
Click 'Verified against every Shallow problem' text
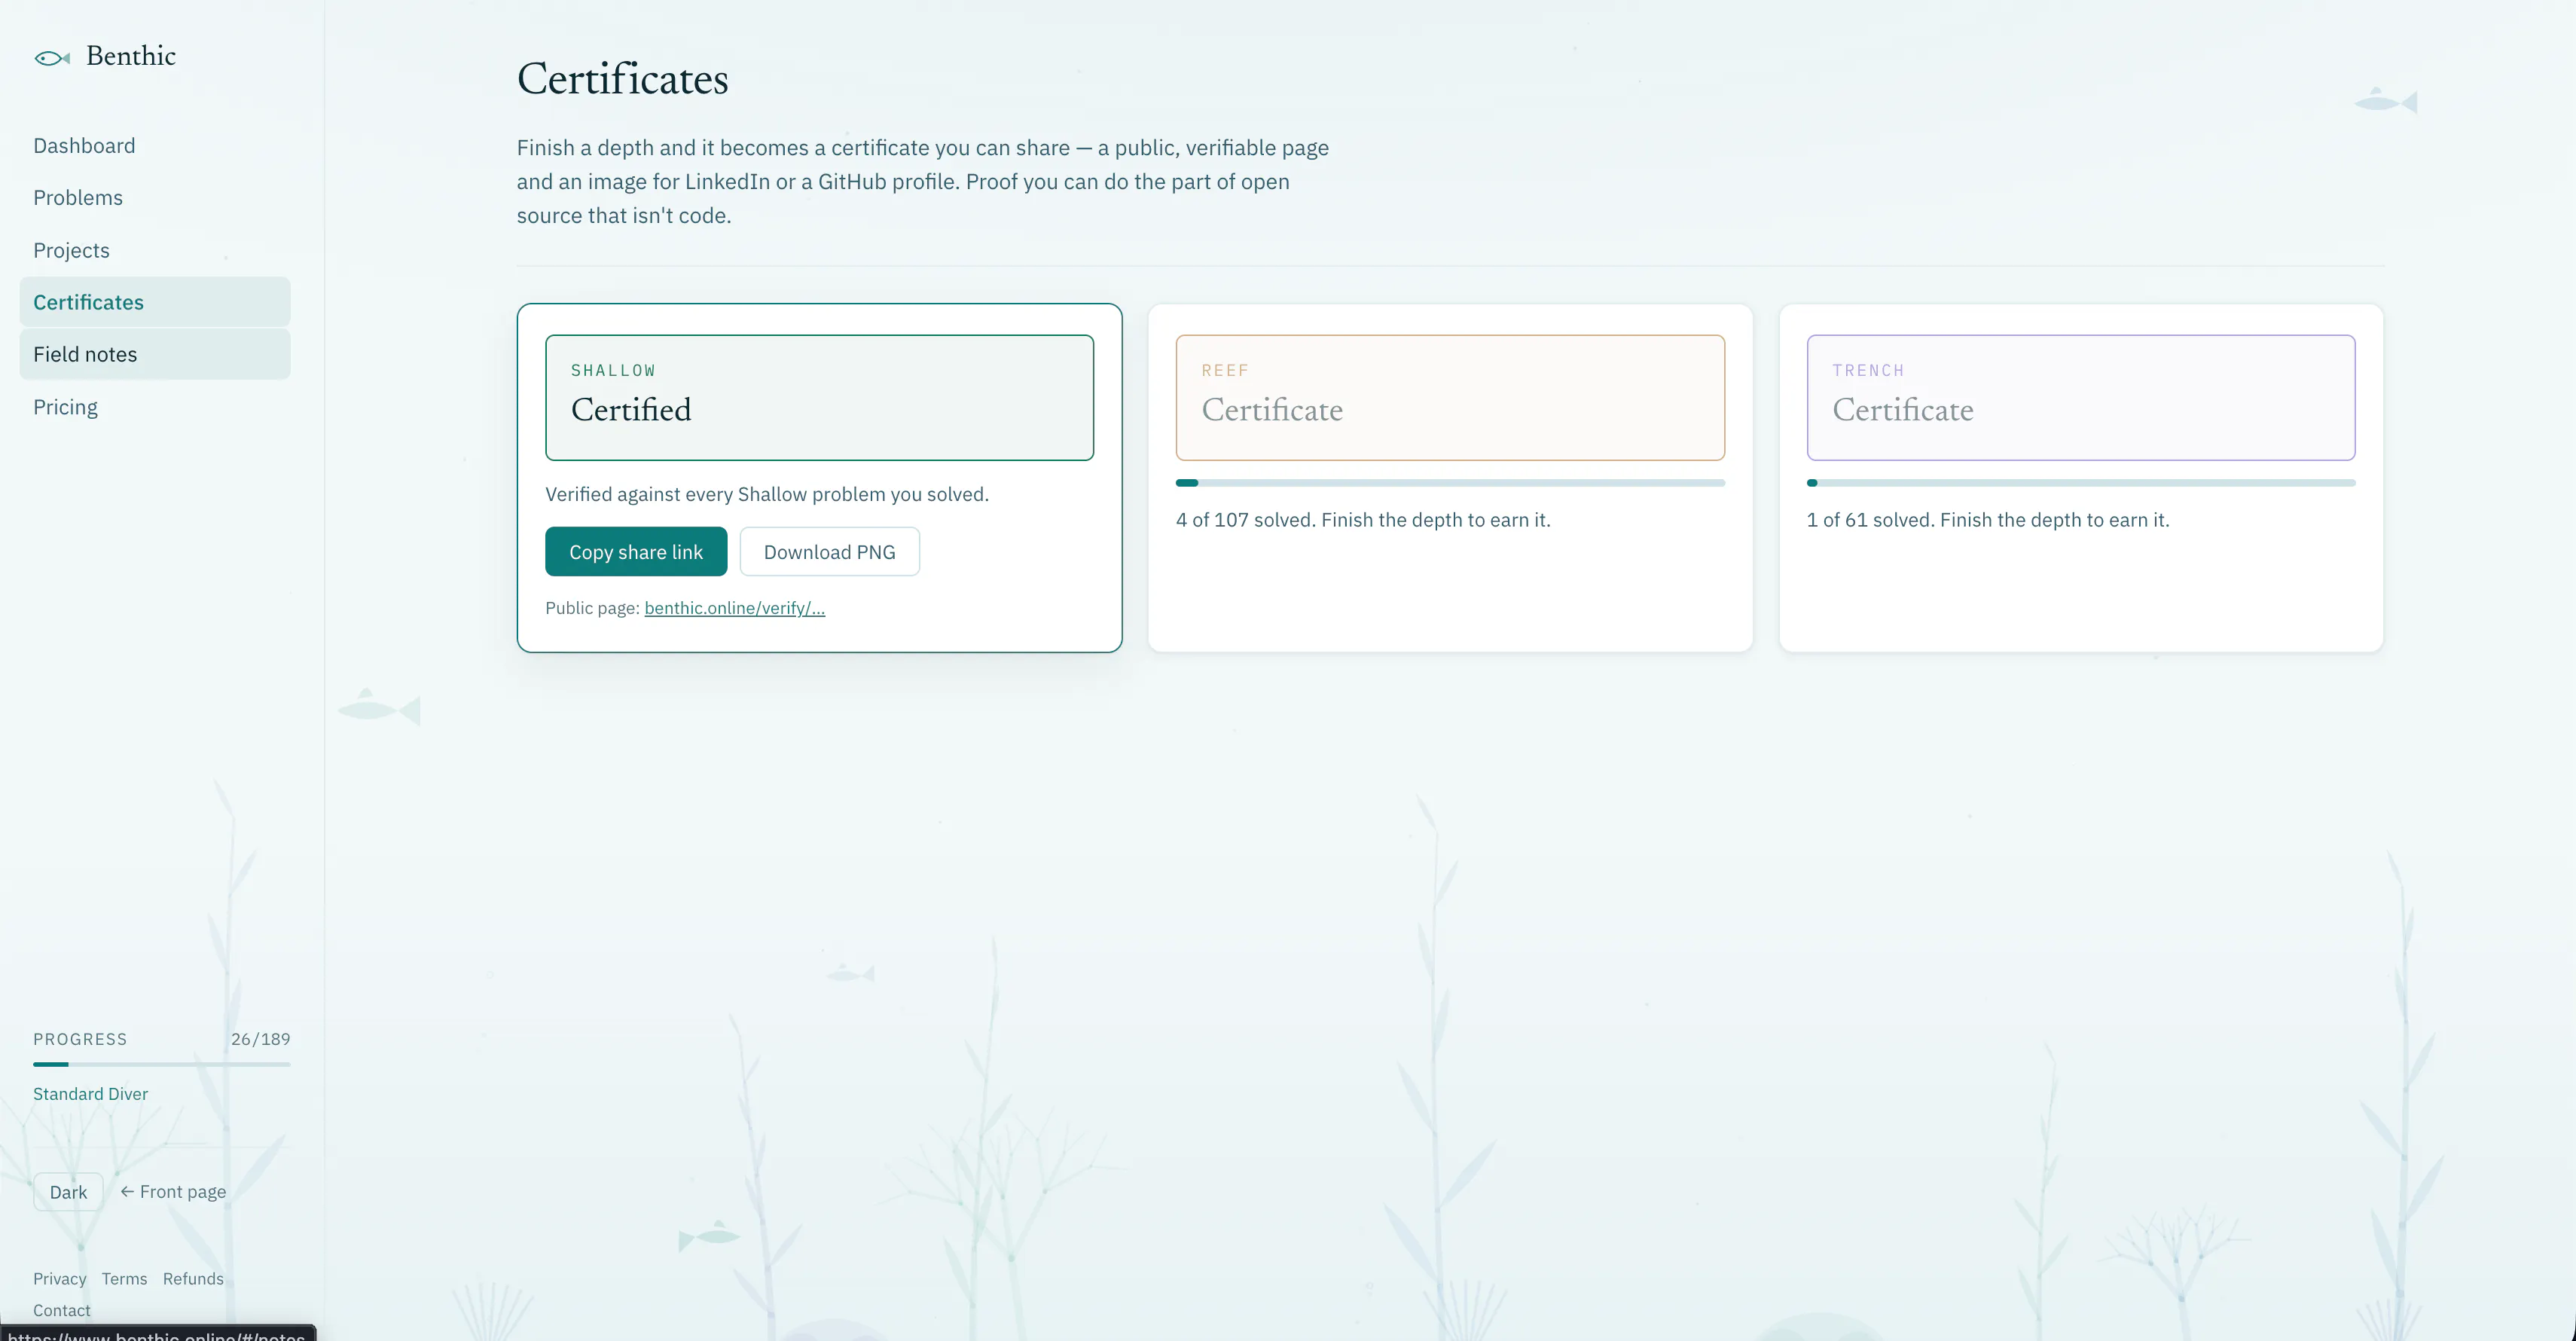click(x=767, y=494)
